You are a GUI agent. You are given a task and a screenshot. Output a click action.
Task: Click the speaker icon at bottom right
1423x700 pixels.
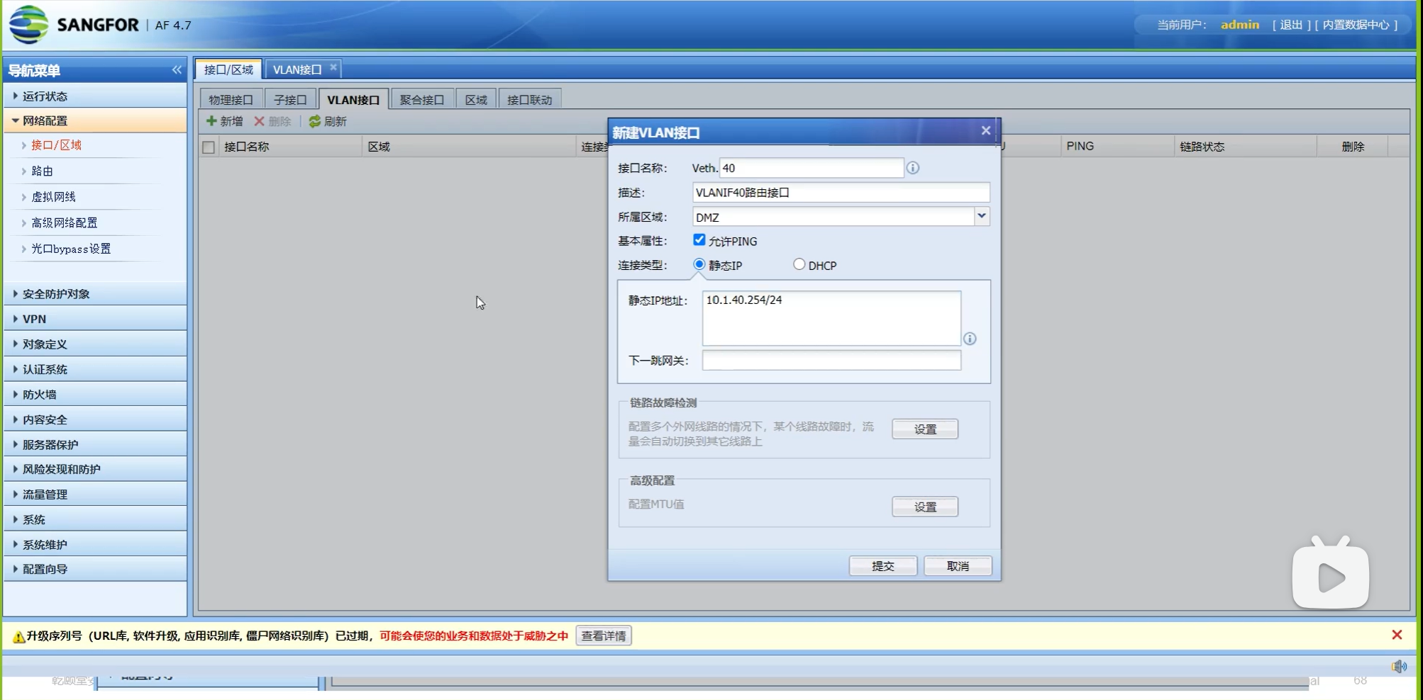[1398, 666]
